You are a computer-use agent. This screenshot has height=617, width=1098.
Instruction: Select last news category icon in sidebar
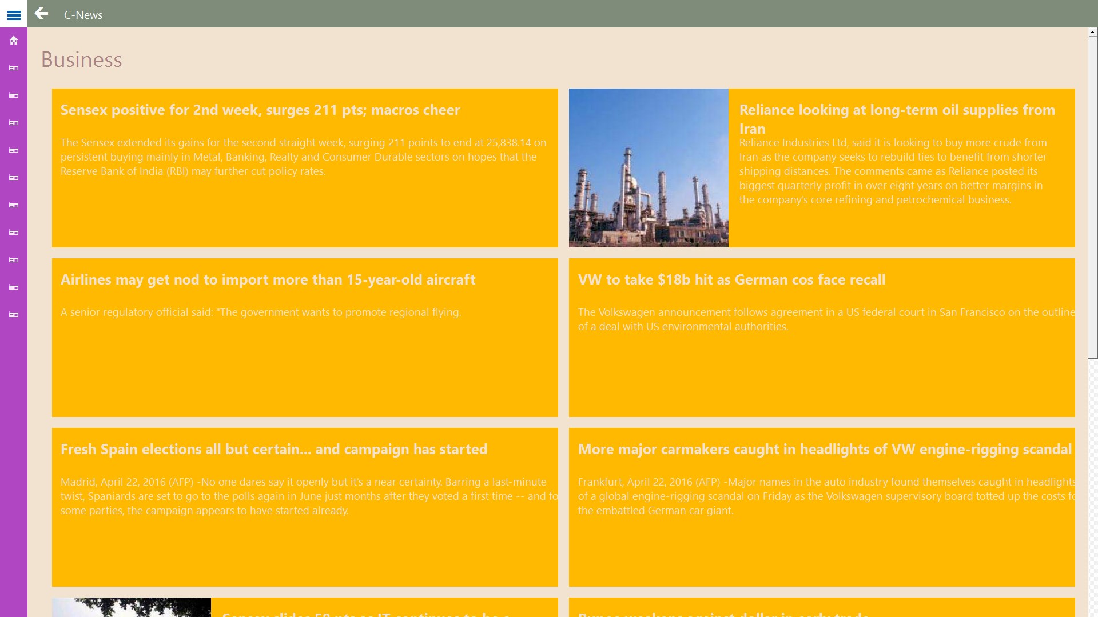point(14,315)
